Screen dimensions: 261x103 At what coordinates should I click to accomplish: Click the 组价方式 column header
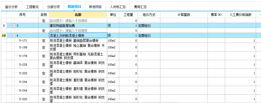point(149,15)
